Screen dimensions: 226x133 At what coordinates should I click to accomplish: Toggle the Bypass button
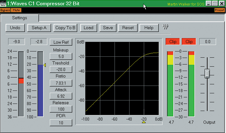pos(5,10)
